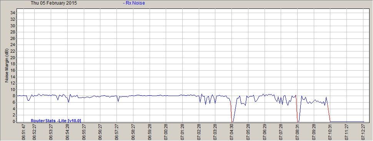Click the 14 value on the dB axis
The height and width of the screenshot is (141, 373).
click(13, 77)
